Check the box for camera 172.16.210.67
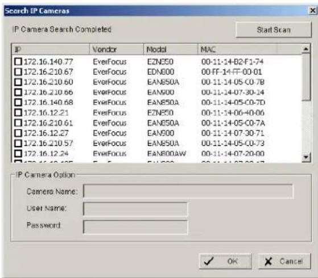318x278 pixels. click(x=18, y=71)
